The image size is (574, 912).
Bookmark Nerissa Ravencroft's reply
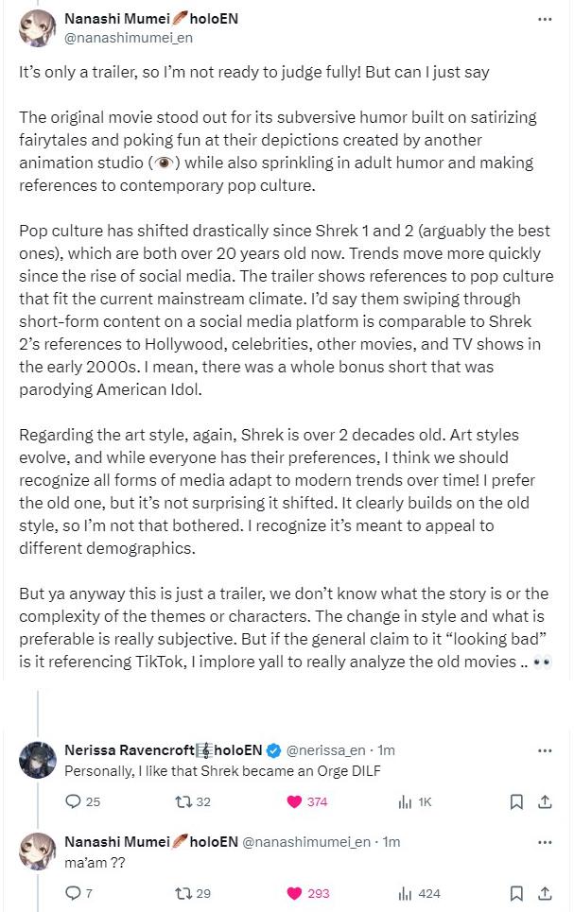click(x=516, y=801)
